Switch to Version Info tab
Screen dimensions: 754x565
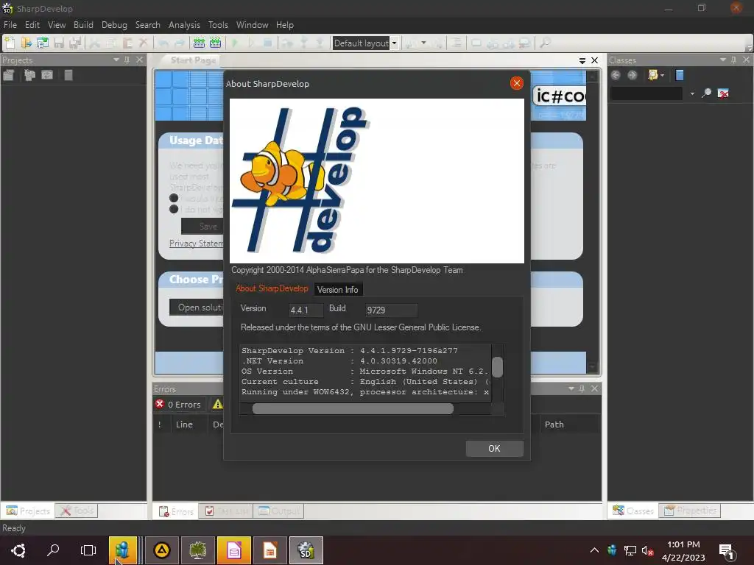pos(337,290)
